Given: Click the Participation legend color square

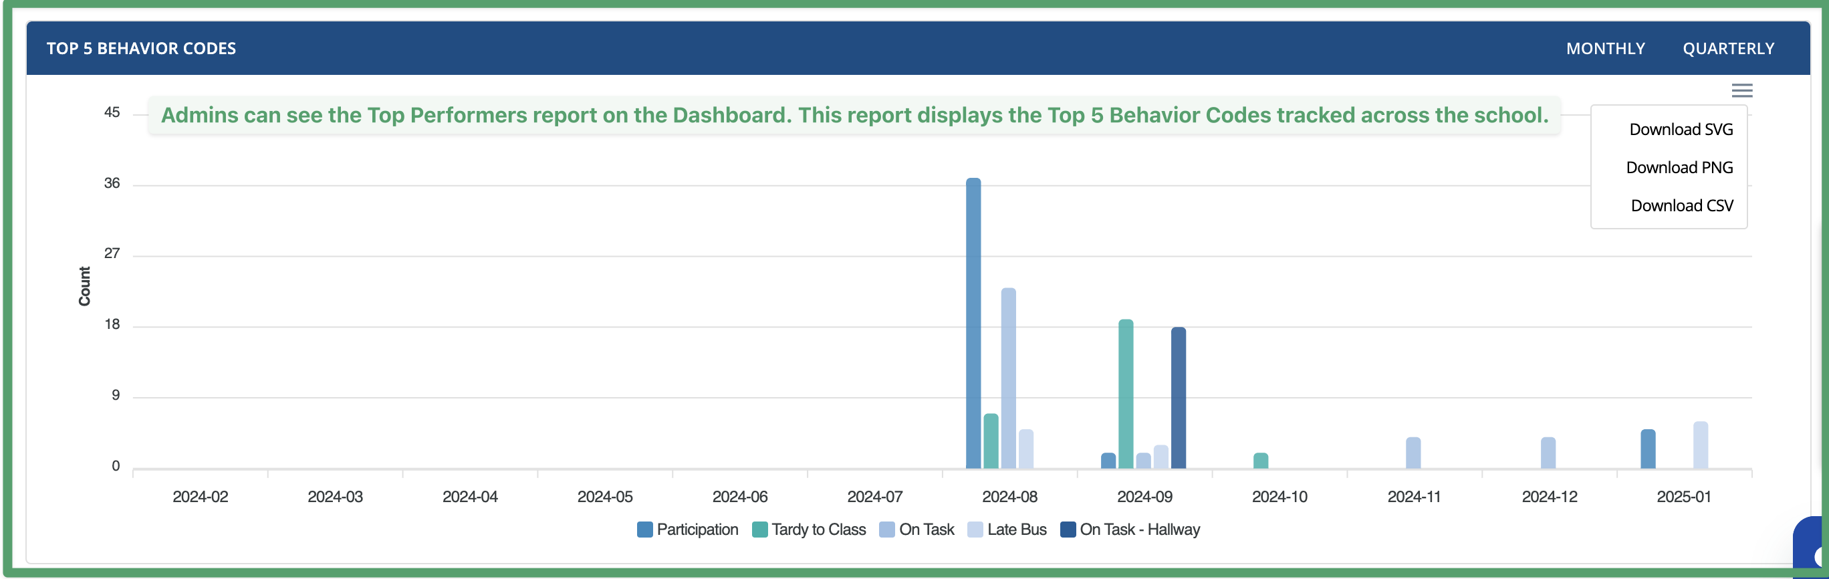Looking at the screenshot, I should coord(644,530).
